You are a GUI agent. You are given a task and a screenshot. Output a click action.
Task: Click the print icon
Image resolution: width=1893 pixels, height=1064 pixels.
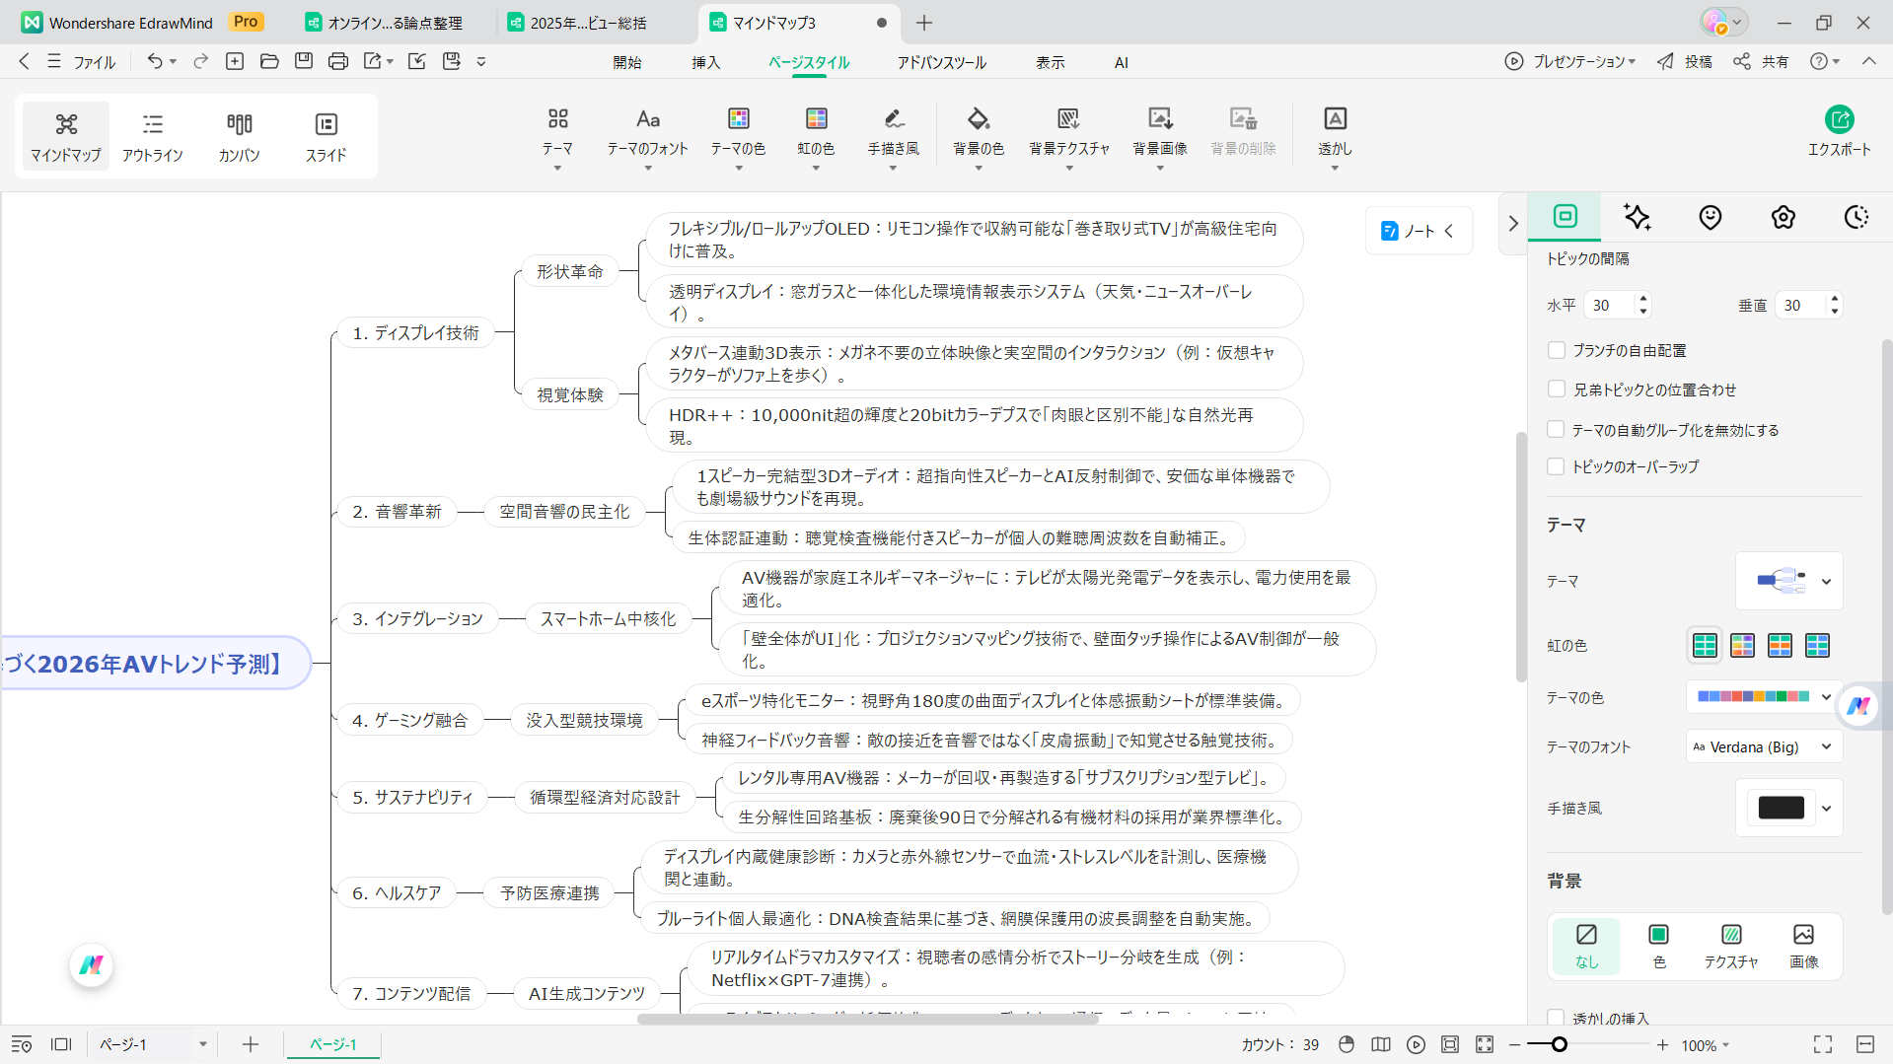[338, 61]
